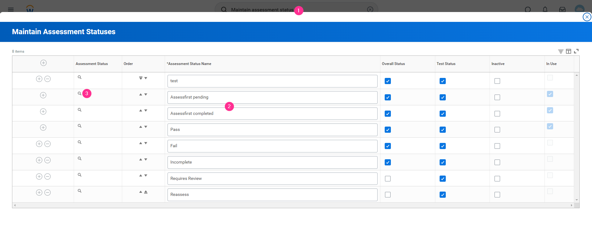Open the notifications bell icon
The image size is (592, 227).
(x=545, y=10)
